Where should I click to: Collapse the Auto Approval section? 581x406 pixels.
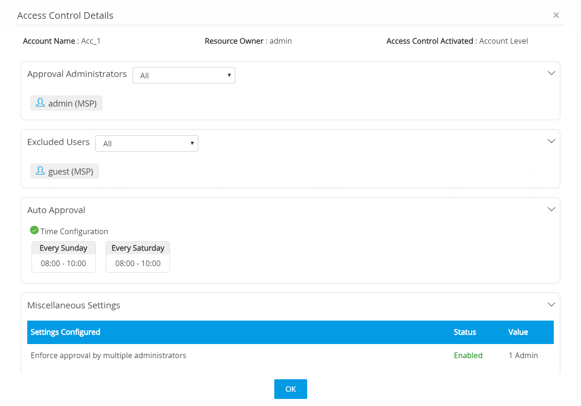pyautogui.click(x=551, y=209)
